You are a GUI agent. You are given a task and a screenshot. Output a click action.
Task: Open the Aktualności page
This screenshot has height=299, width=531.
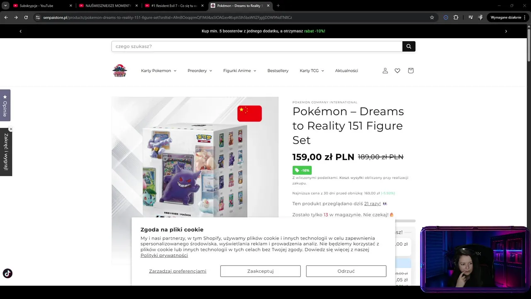click(346, 71)
